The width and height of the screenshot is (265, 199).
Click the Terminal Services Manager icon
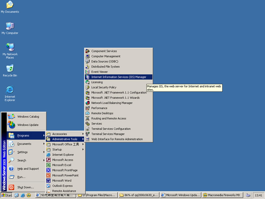pyautogui.click(x=87, y=134)
